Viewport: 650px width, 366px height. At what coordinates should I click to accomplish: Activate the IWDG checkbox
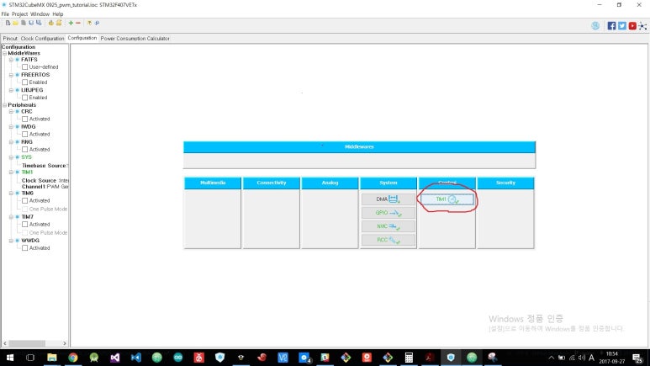click(x=25, y=135)
